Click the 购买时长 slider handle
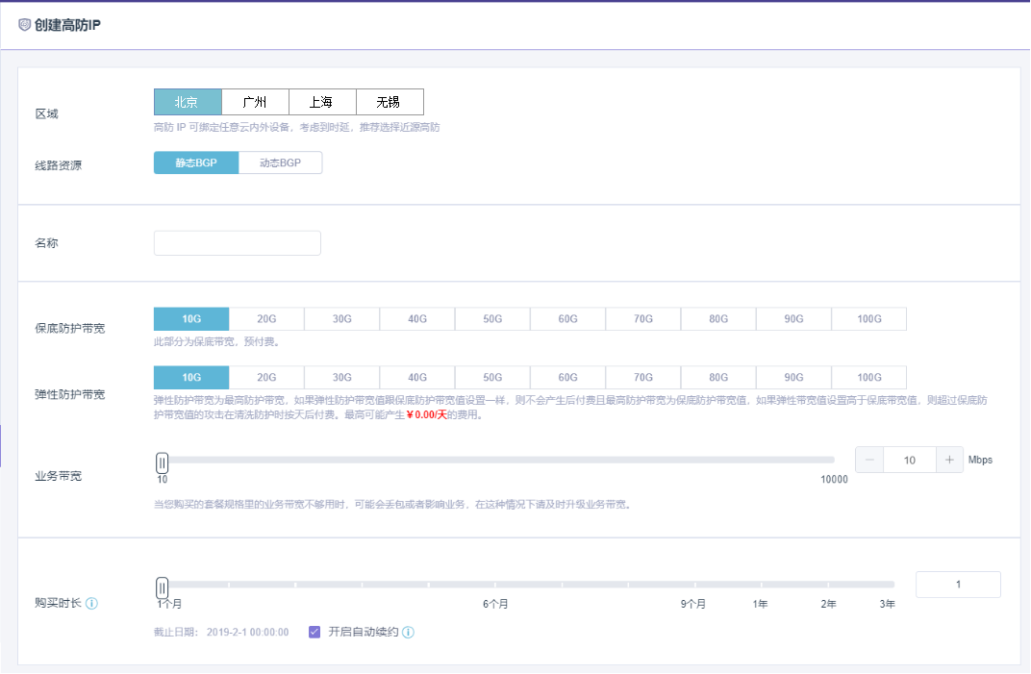Viewport: 1031px width, 674px height. pyautogui.click(x=163, y=586)
